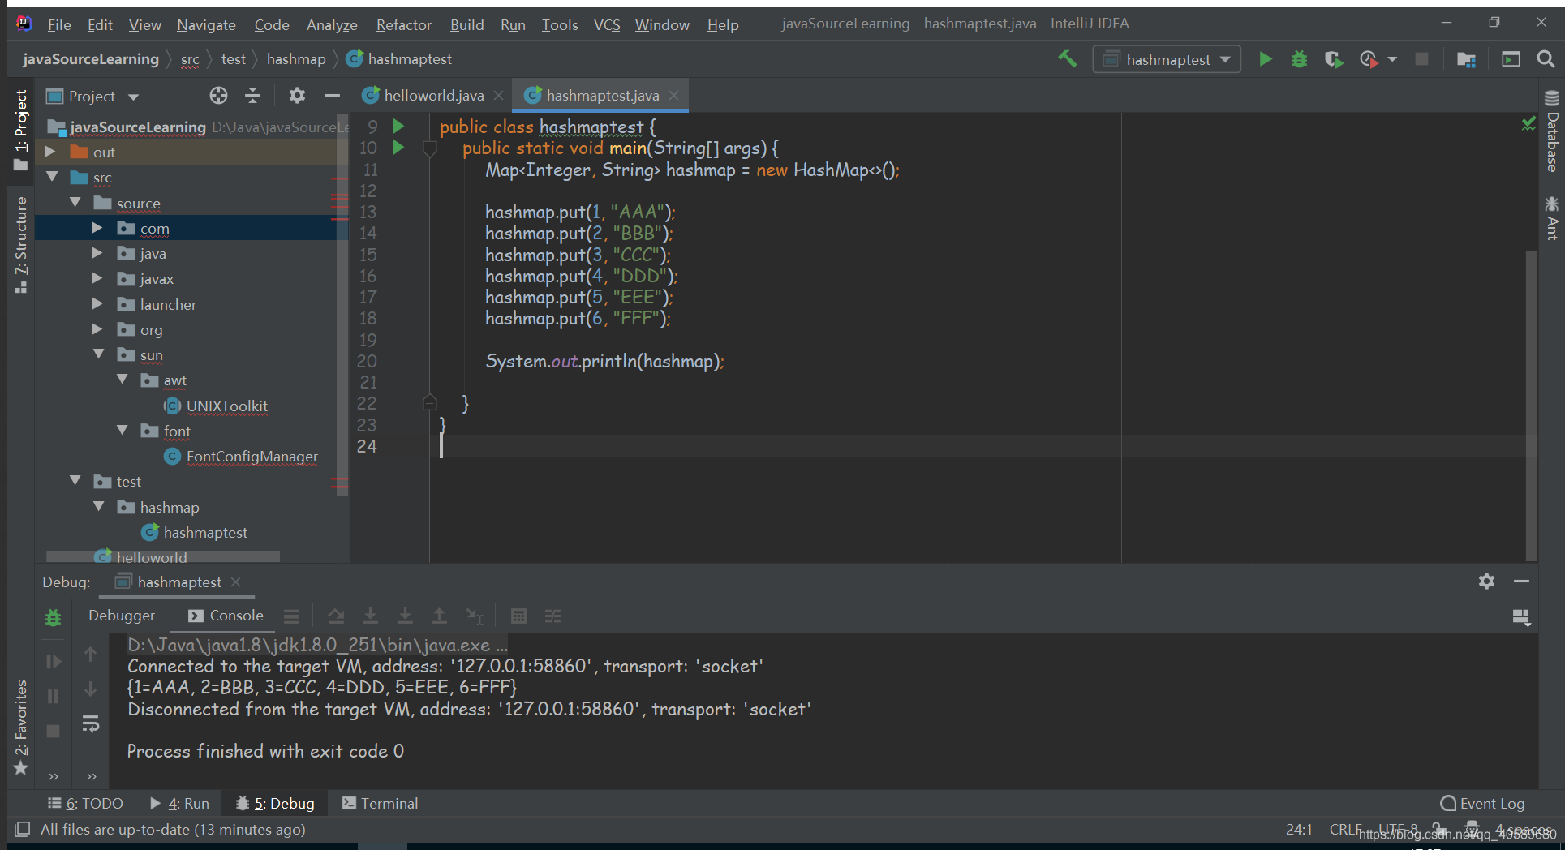Click the Evaluate Expression calculator icon
The width and height of the screenshot is (1565, 850).
coord(518,616)
